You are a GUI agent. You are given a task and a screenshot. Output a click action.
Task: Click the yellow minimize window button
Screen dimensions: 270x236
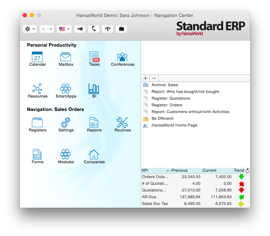point(32,15)
